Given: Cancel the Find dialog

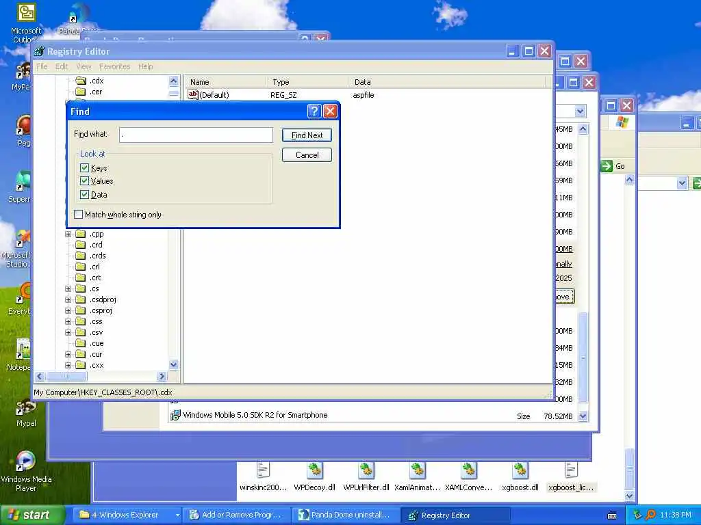Looking at the screenshot, I should (307, 155).
